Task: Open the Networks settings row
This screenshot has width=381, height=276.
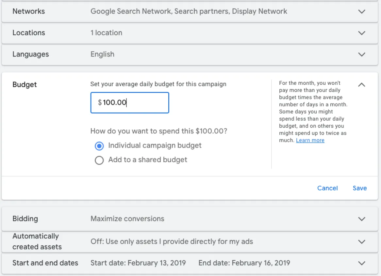Action: coord(190,11)
